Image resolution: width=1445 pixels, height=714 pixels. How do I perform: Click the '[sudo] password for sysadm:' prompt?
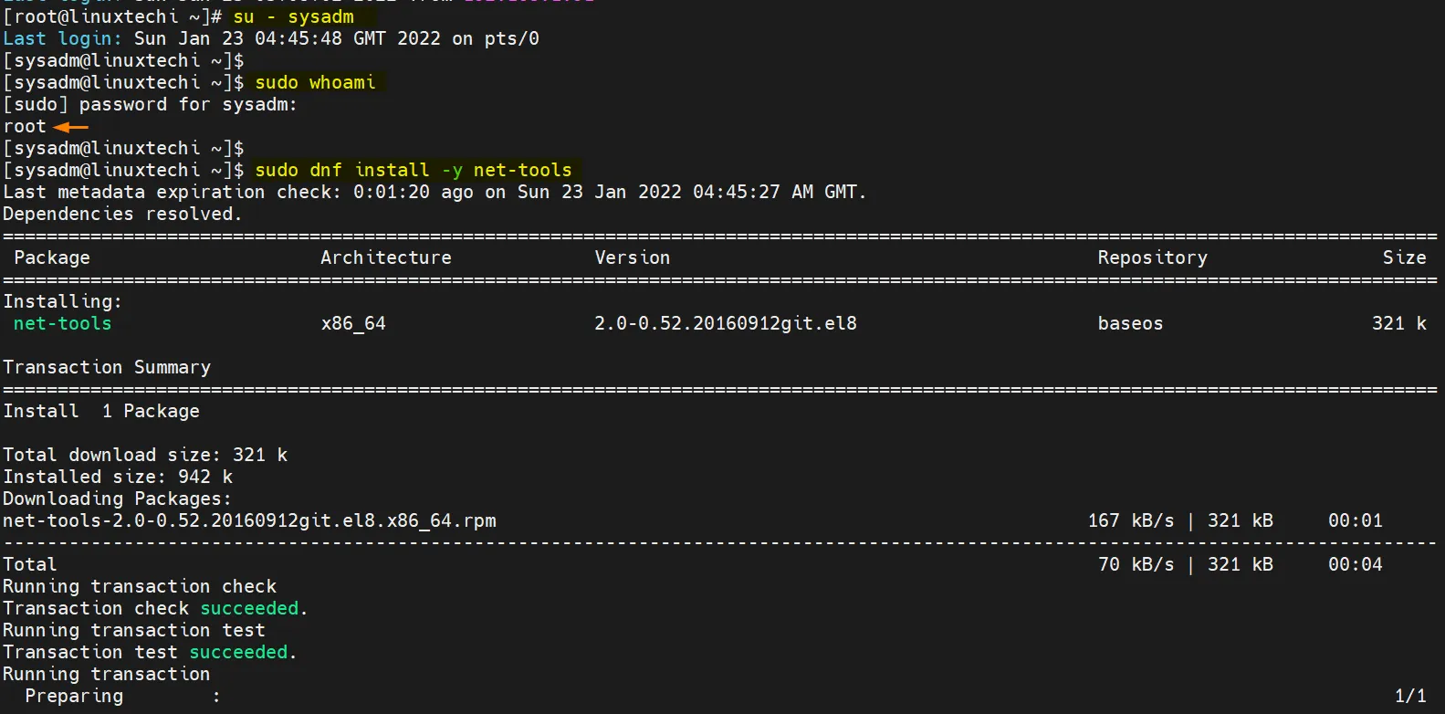(x=150, y=104)
